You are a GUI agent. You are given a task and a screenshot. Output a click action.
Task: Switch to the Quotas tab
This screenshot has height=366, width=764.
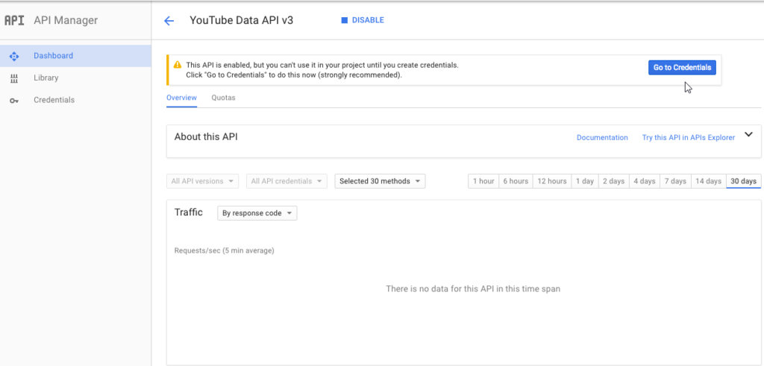223,98
